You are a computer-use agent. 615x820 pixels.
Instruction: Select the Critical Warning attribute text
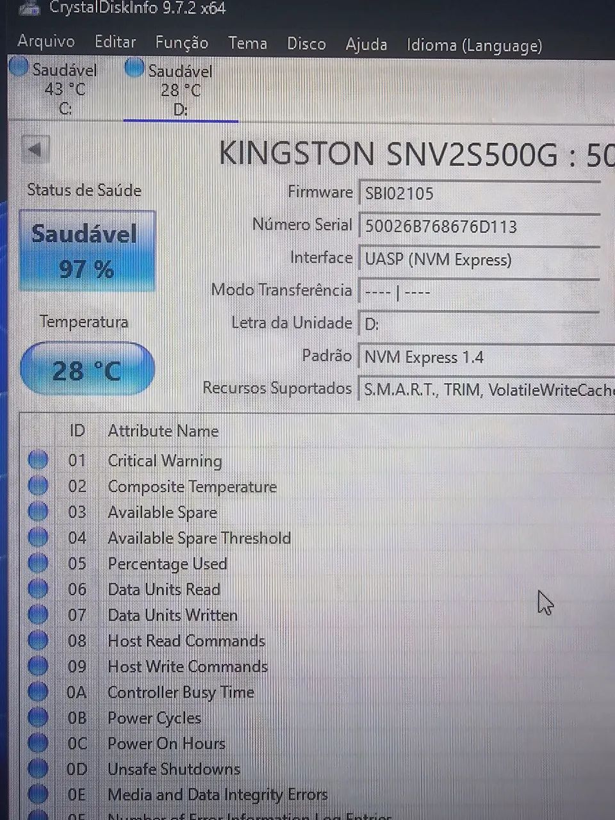[x=165, y=461]
